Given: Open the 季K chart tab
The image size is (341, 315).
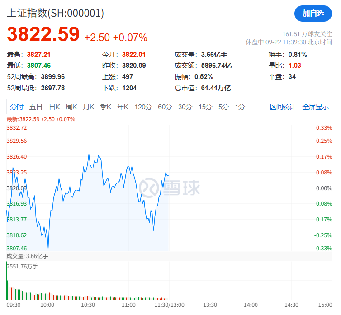Looking at the screenshot, I should point(106,107).
